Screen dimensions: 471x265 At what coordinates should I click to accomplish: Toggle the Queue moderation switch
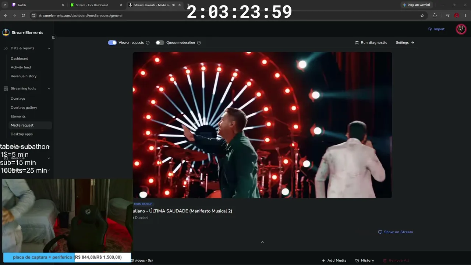tap(160, 43)
